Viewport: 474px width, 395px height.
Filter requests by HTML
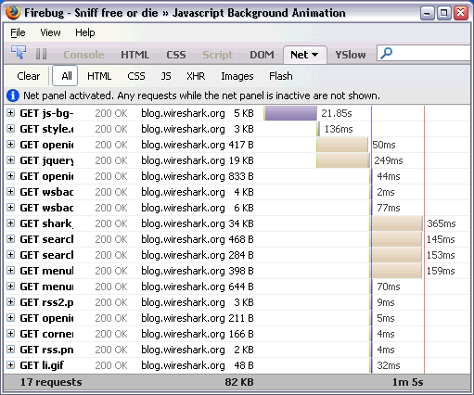99,76
